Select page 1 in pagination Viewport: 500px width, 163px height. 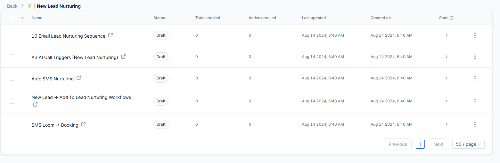pos(420,144)
